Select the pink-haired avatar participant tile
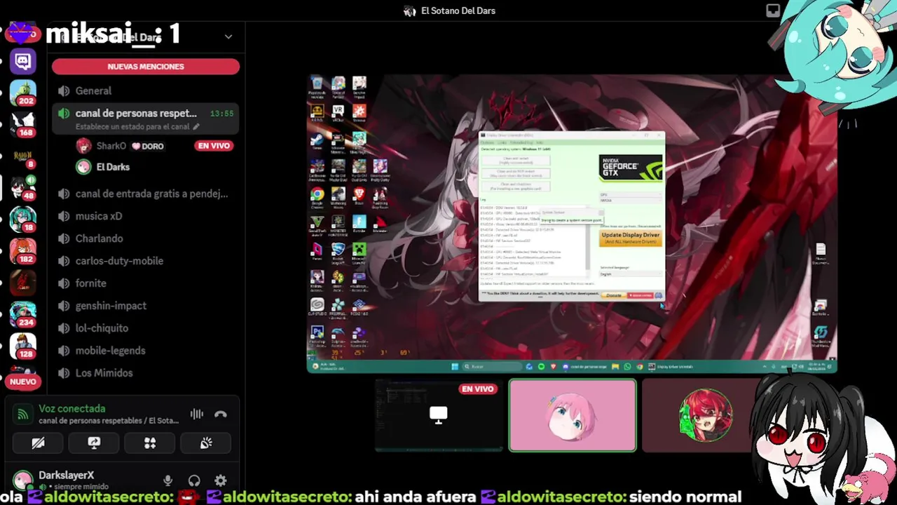Image resolution: width=897 pixels, height=505 pixels. pyautogui.click(x=573, y=415)
